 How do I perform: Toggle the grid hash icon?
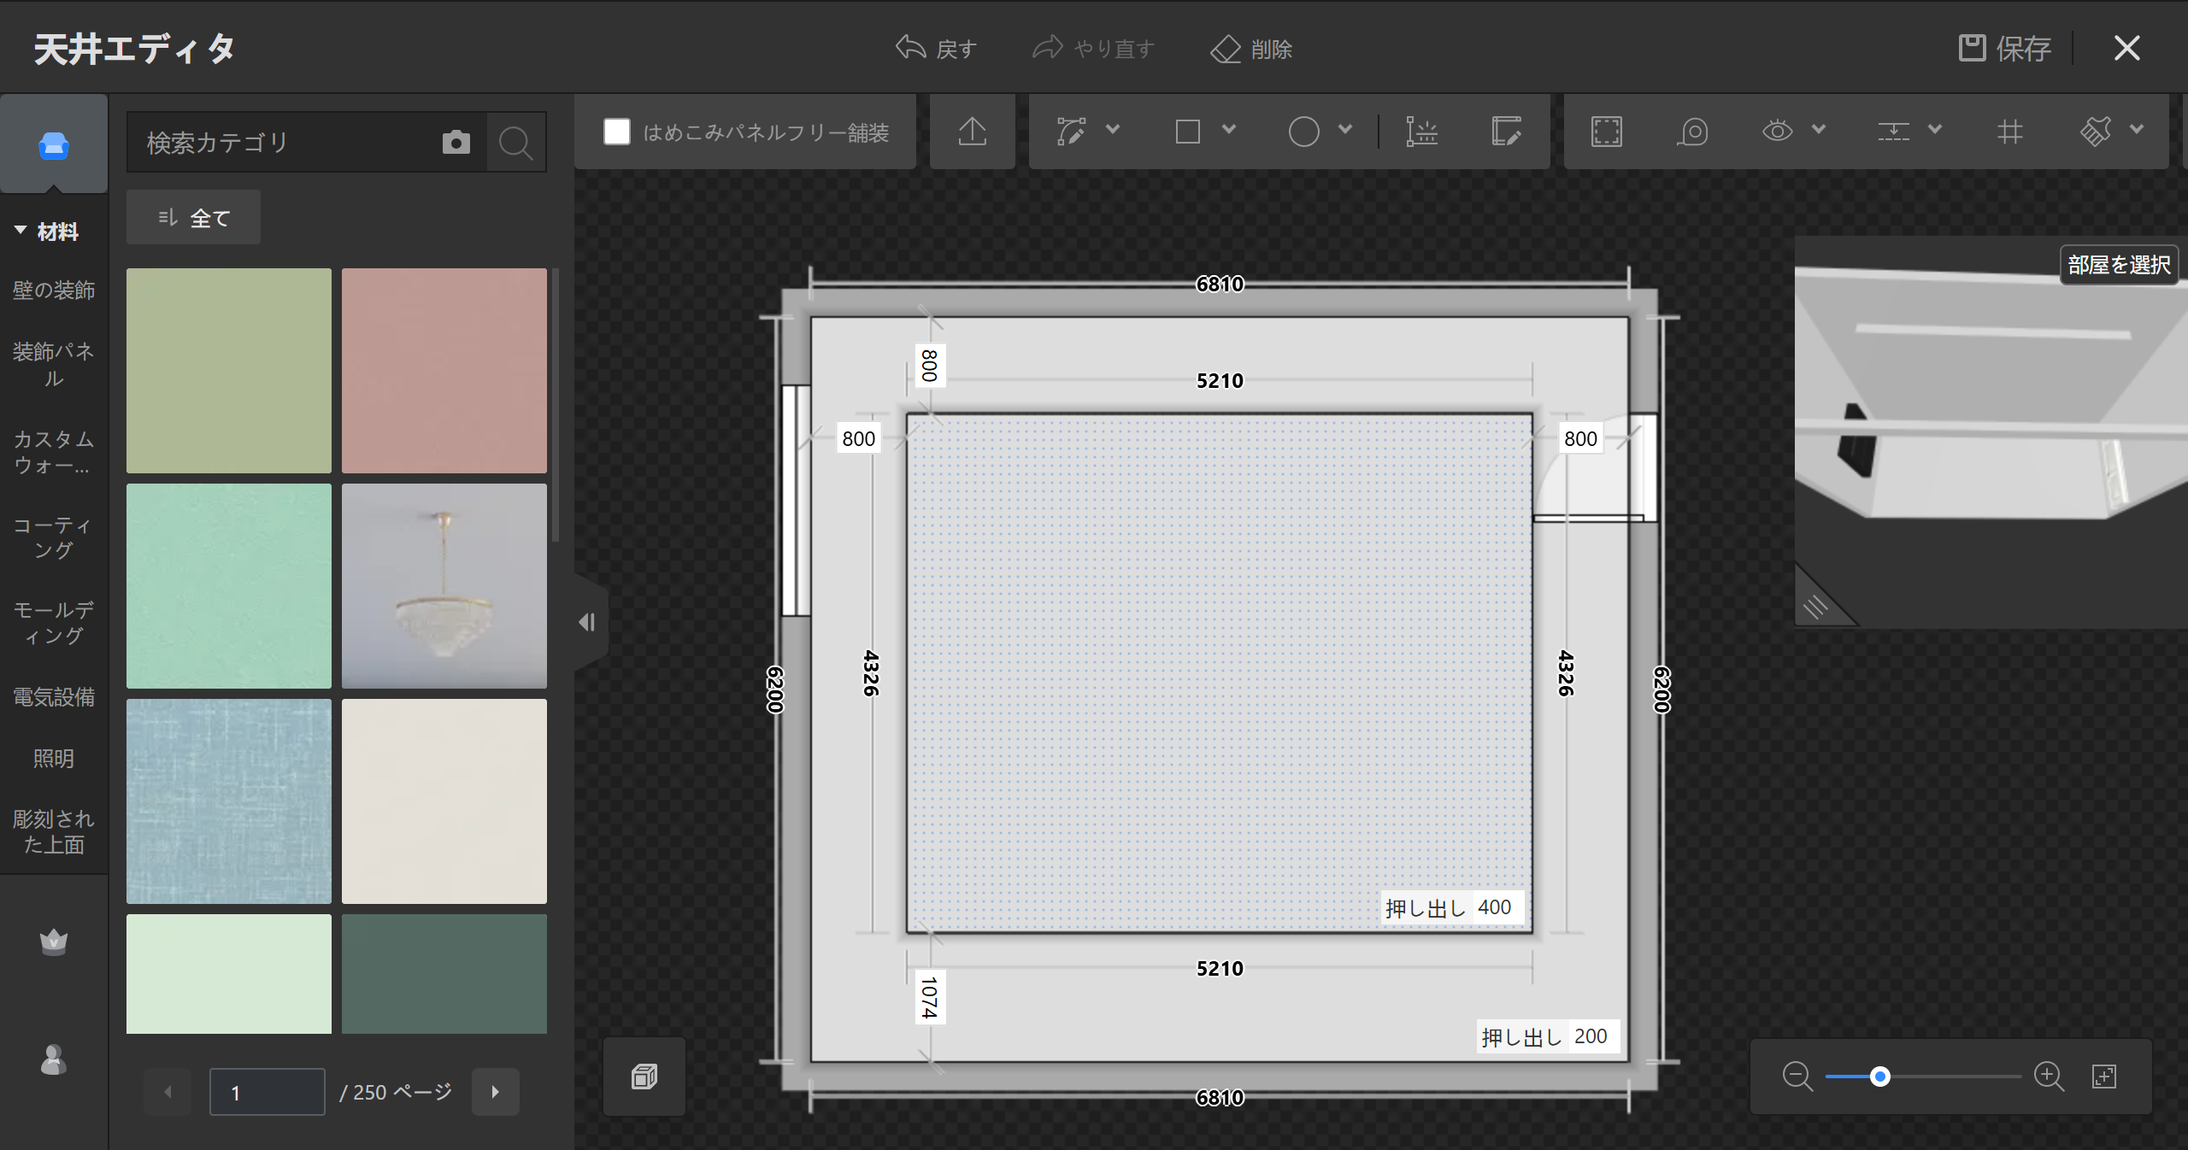tap(2010, 132)
